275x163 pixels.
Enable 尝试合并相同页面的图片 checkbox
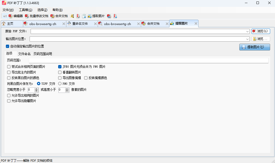(9, 67)
